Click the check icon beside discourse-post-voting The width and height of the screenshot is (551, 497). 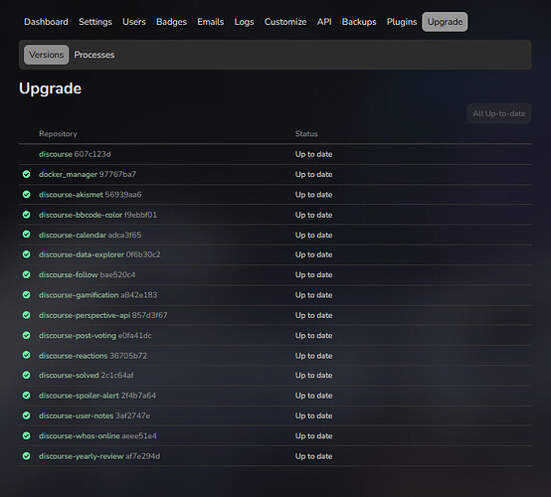(26, 335)
